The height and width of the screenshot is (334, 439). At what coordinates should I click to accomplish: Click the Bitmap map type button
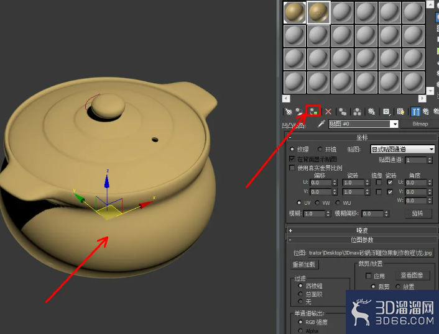tap(420, 124)
